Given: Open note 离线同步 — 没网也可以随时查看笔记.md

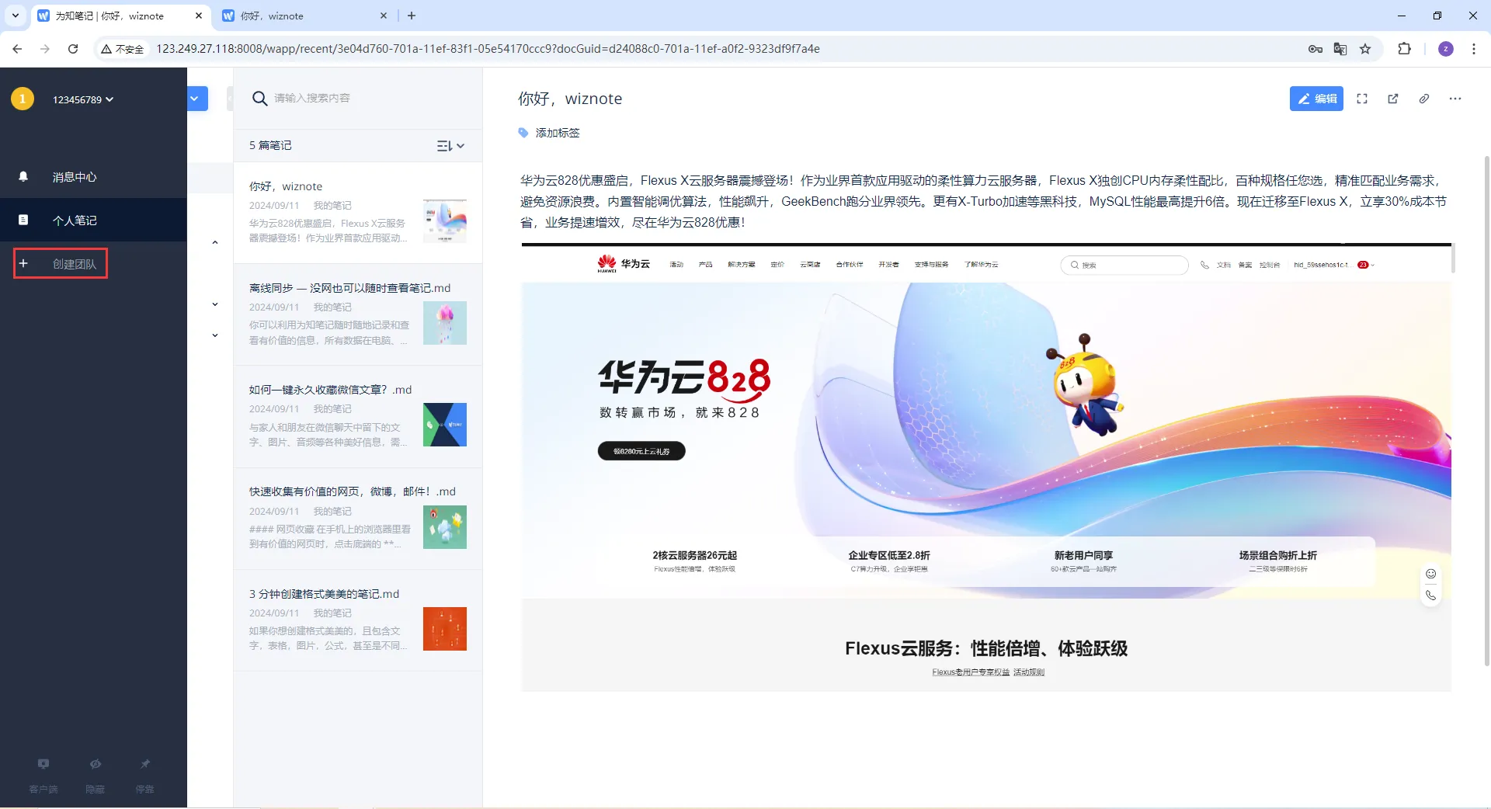Looking at the screenshot, I should coord(358,314).
